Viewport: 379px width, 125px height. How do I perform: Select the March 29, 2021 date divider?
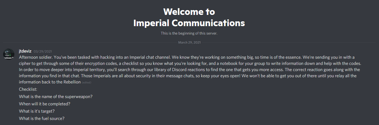pos(189,42)
